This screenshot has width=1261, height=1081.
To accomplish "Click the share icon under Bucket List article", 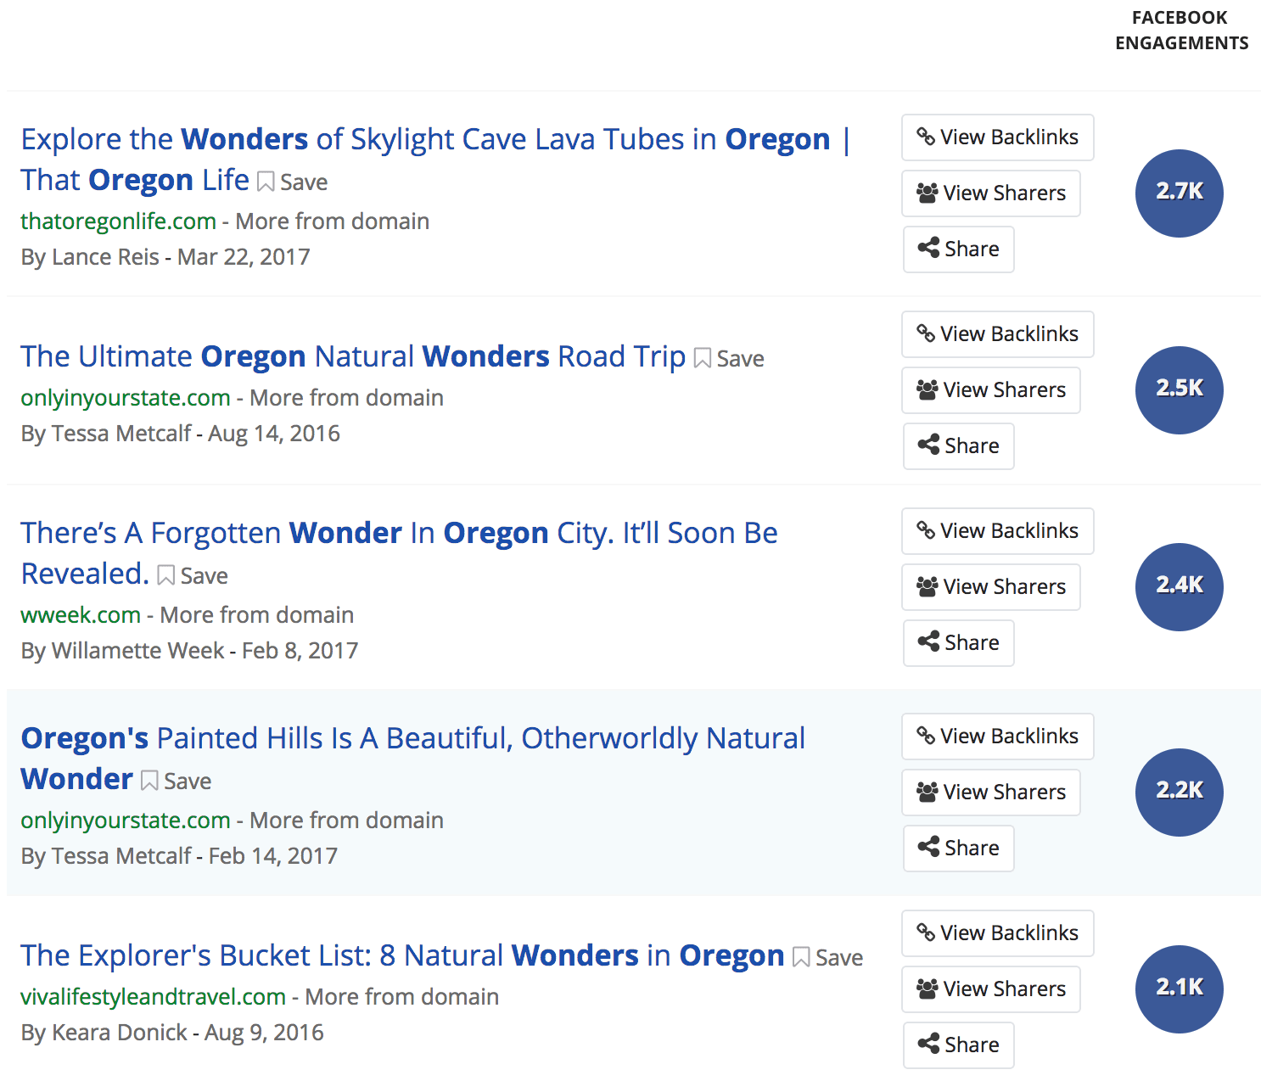I will (928, 1045).
